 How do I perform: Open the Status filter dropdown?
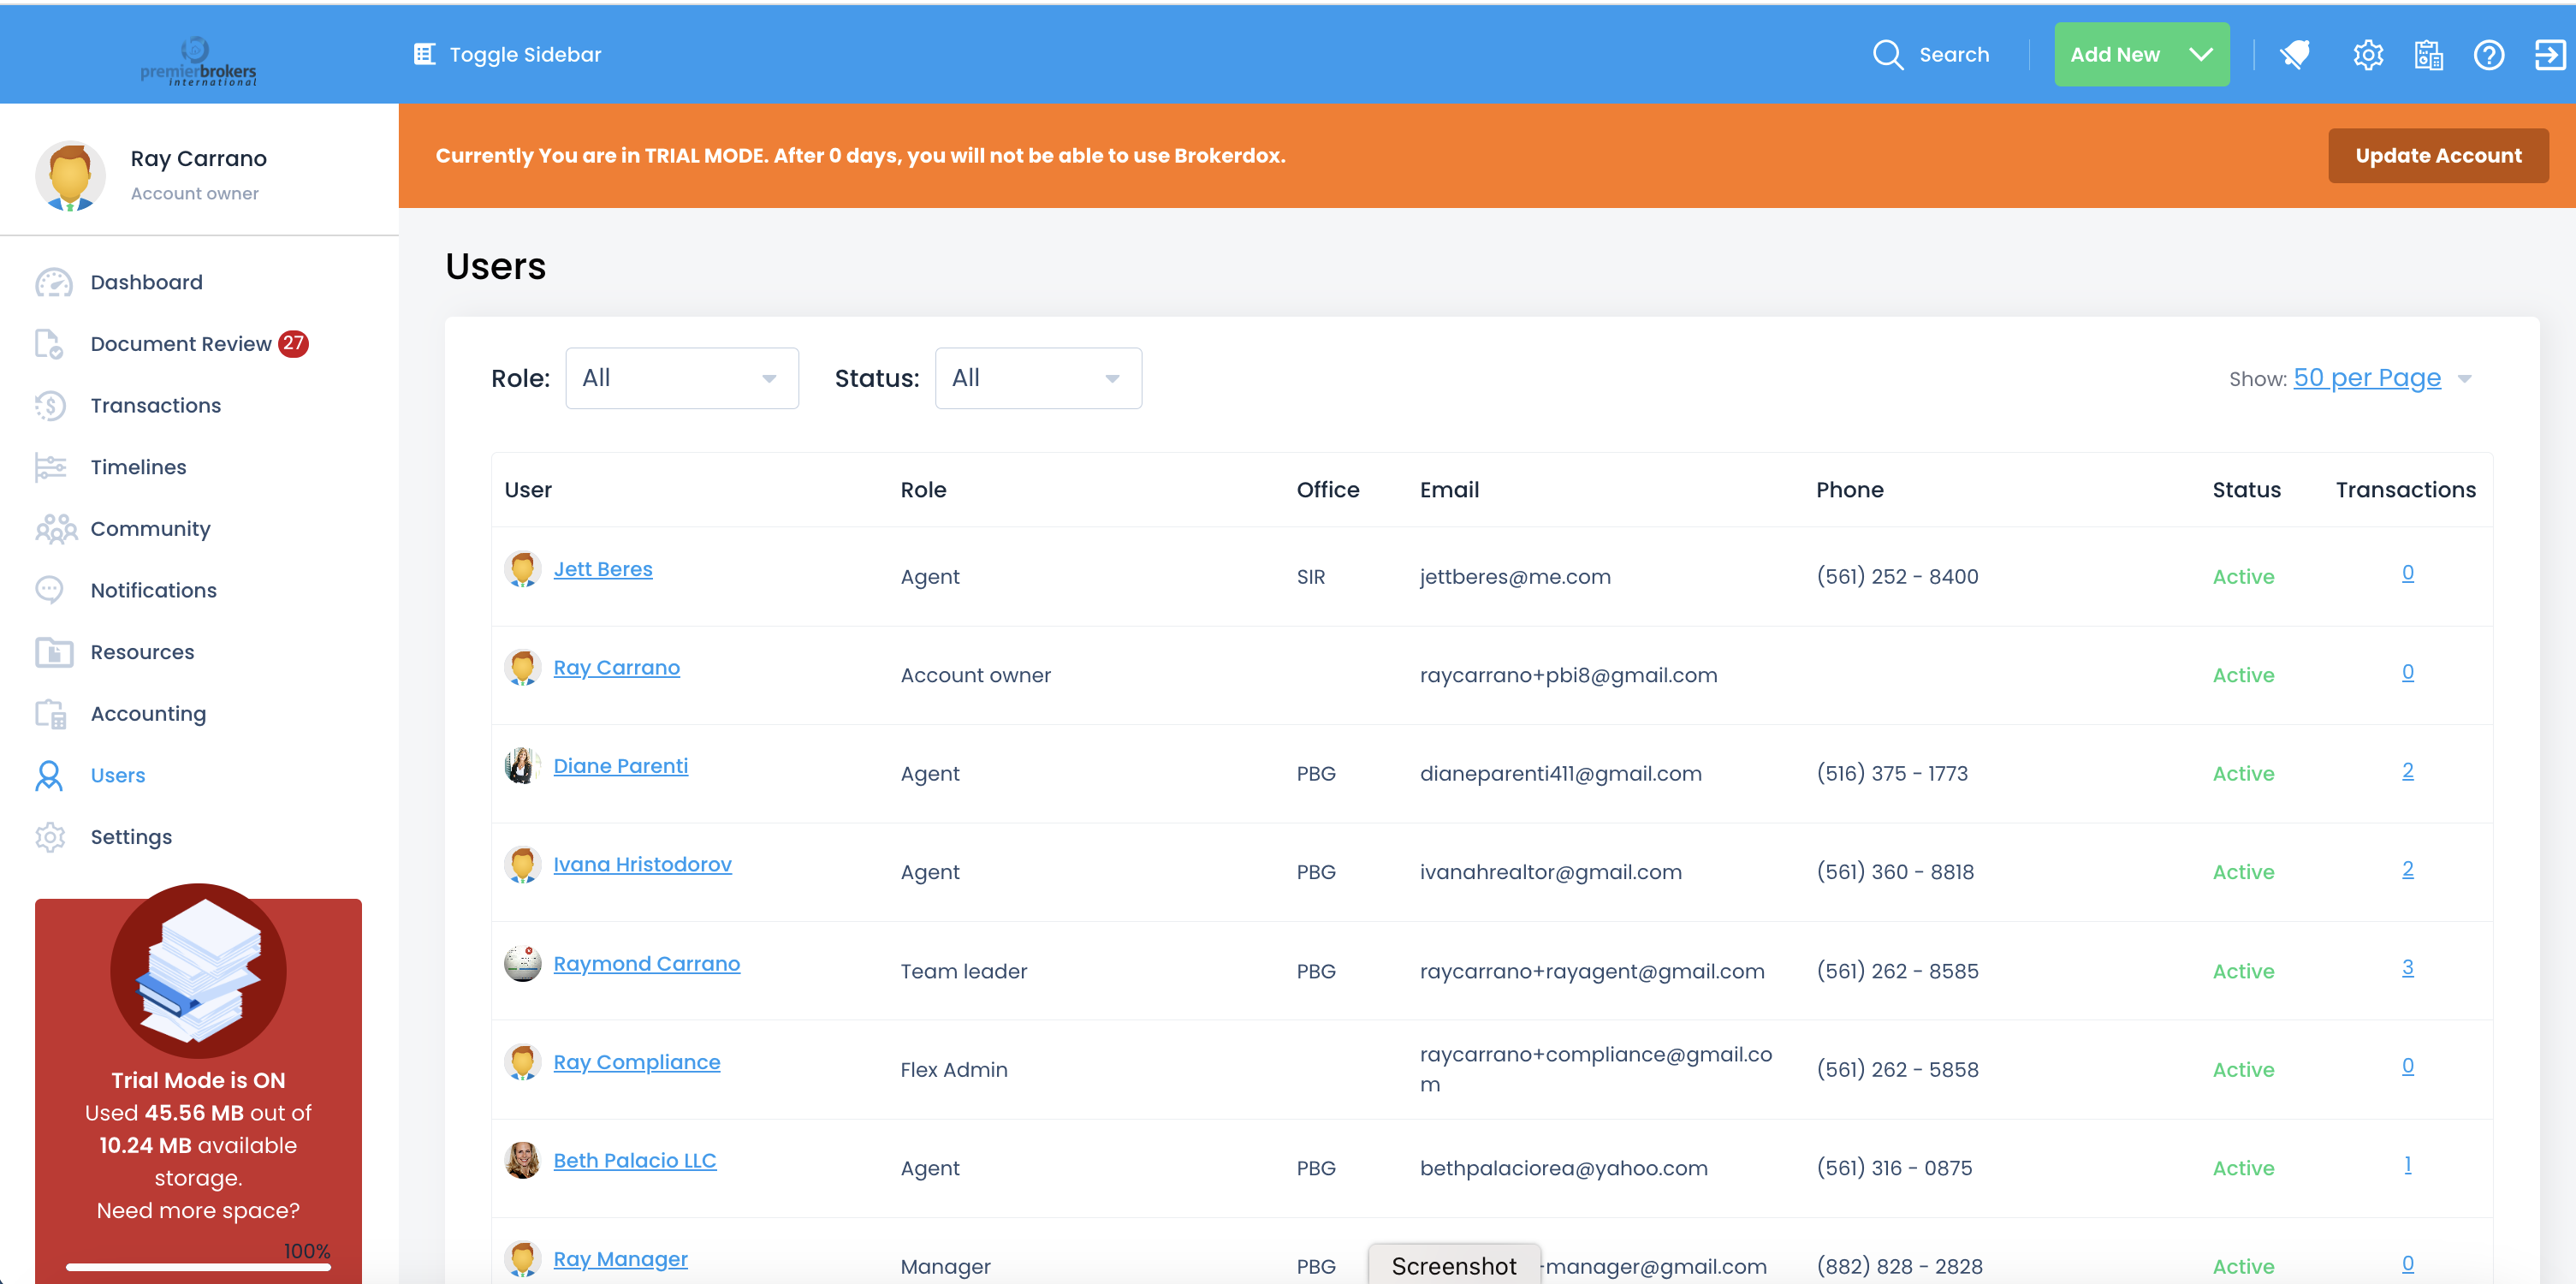(1038, 378)
